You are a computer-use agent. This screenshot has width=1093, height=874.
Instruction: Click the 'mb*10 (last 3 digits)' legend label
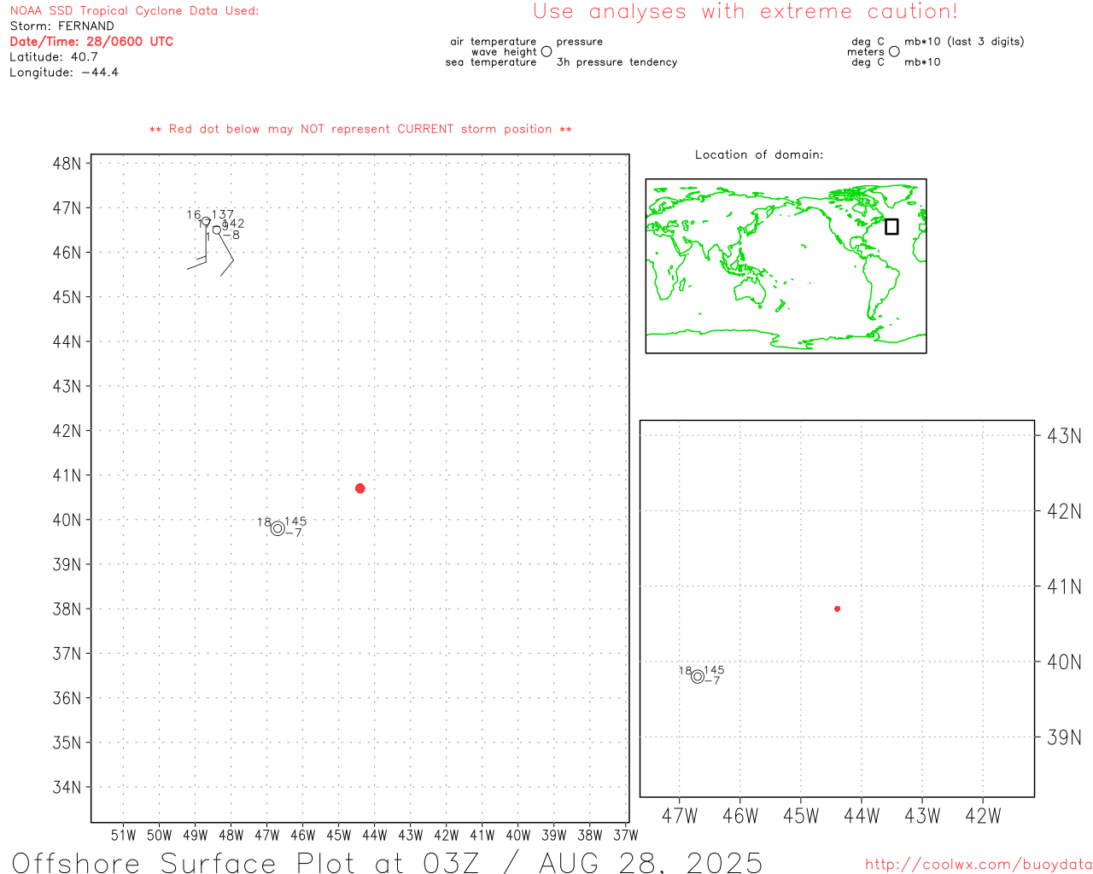point(964,42)
